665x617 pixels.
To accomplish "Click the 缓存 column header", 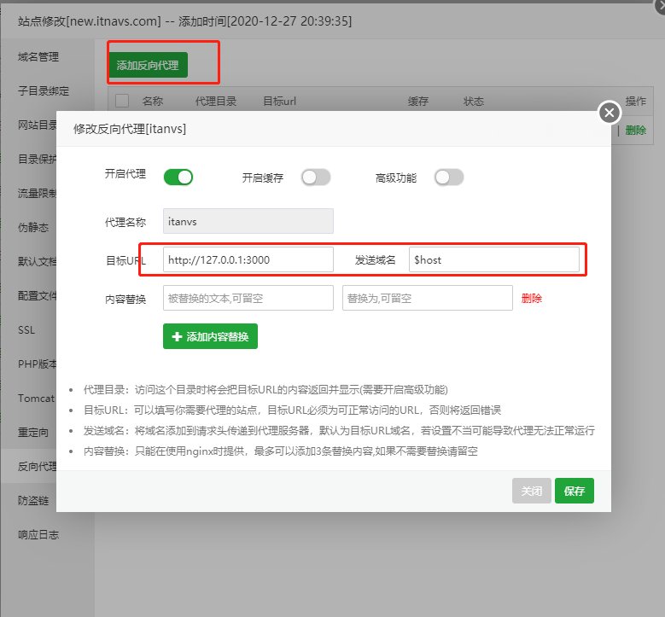I will [x=418, y=101].
